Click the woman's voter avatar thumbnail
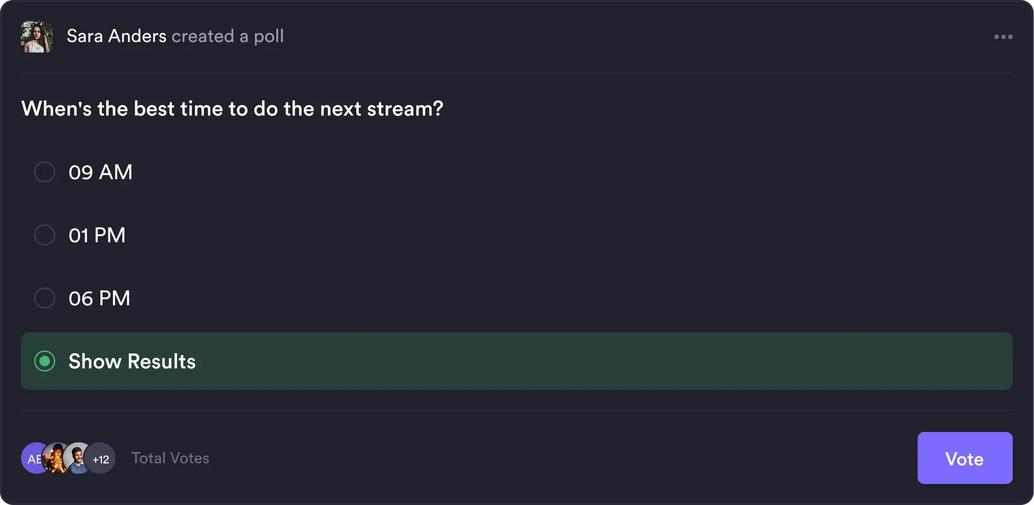Screen dimensions: 1034x505 point(56,458)
